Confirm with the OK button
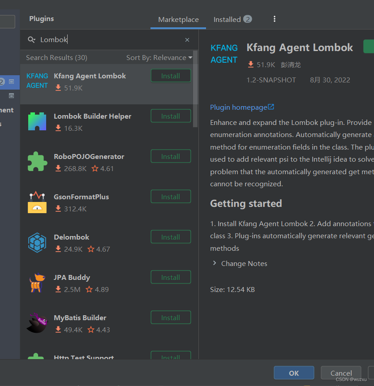This screenshot has width=374, height=386. click(x=294, y=373)
